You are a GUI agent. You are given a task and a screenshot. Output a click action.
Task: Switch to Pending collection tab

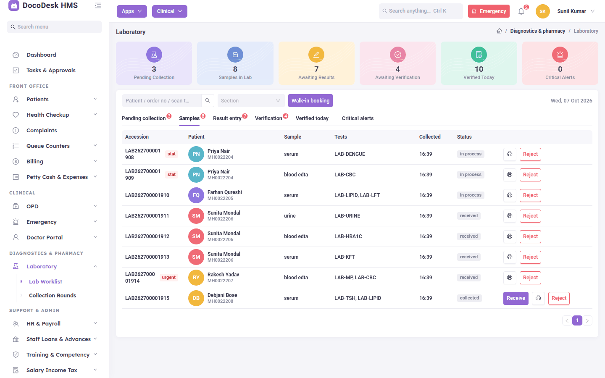click(144, 118)
